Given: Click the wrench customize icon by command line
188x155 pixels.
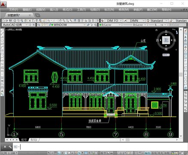Looking at the screenshot, I should point(10,147).
